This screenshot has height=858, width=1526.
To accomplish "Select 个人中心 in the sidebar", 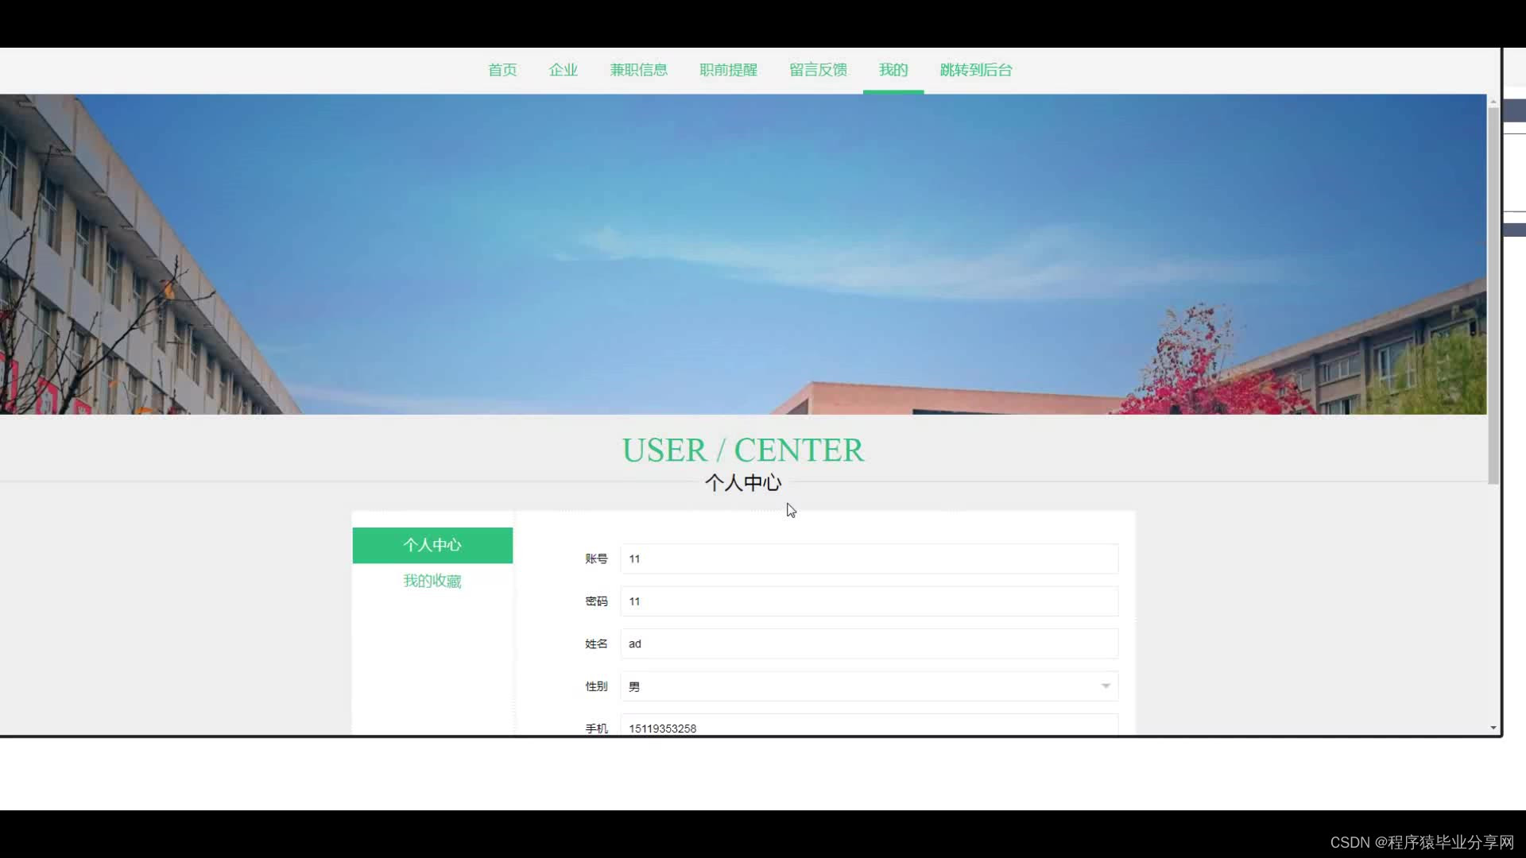I will tap(432, 545).
